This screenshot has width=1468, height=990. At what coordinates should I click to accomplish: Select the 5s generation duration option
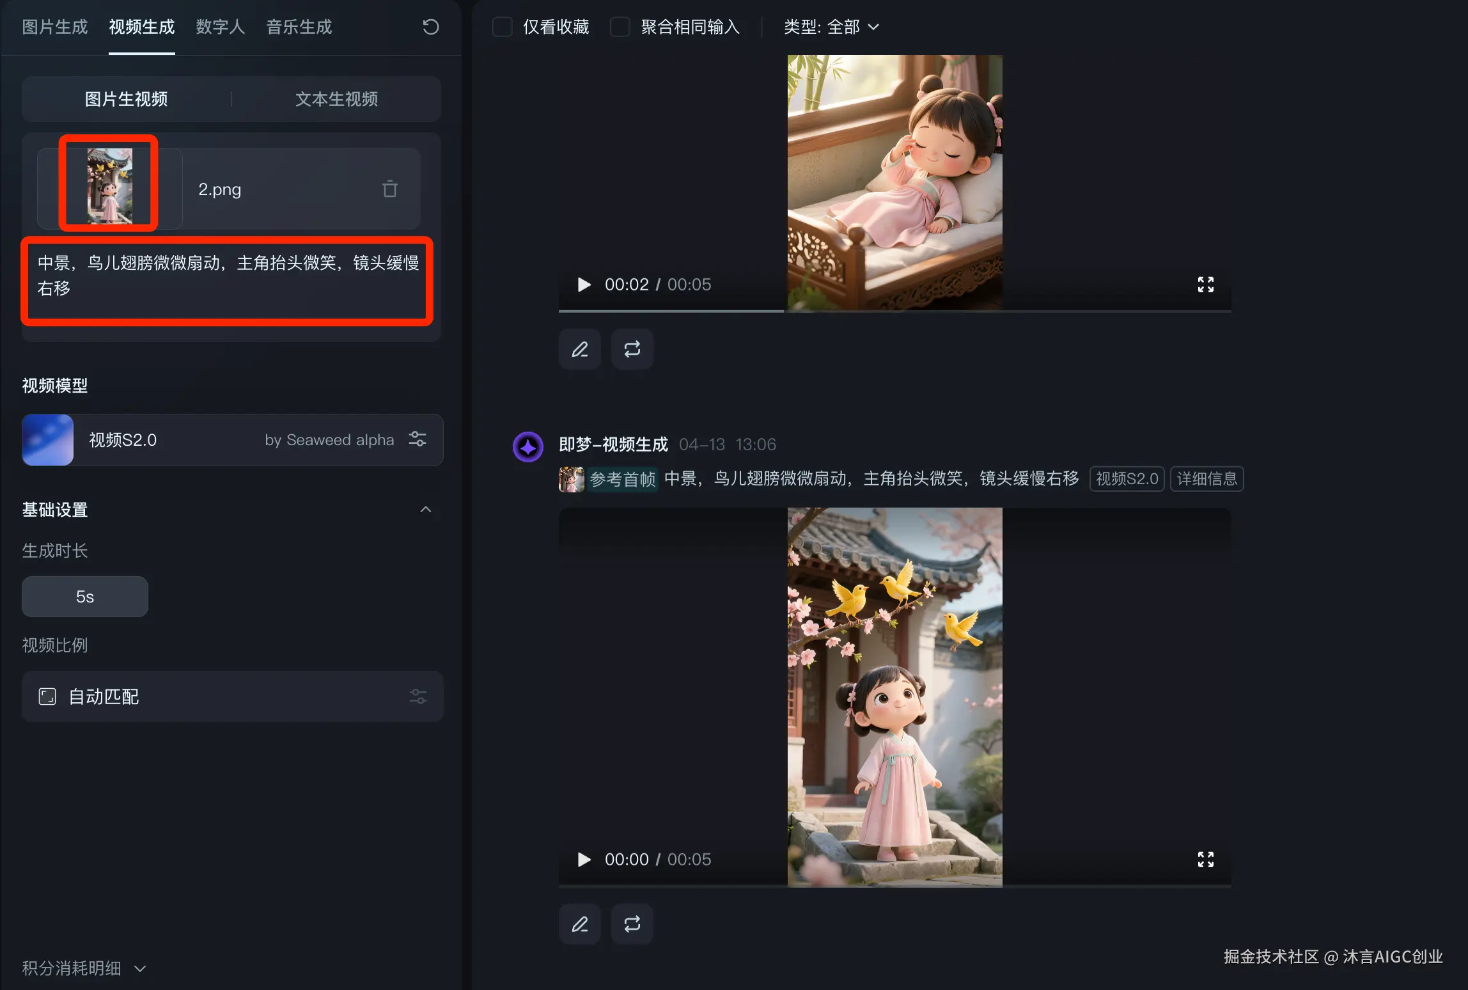click(85, 597)
